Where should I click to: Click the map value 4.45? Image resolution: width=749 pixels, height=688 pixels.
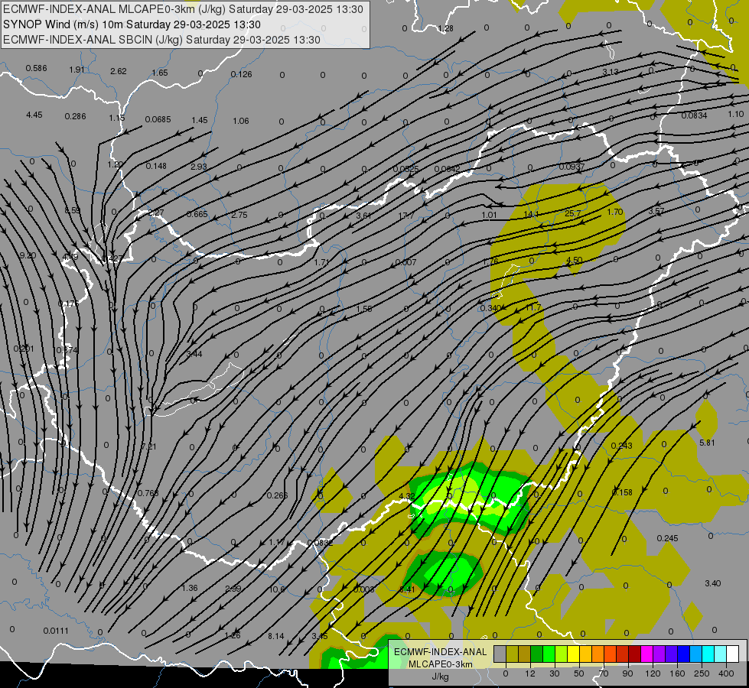tap(34, 115)
